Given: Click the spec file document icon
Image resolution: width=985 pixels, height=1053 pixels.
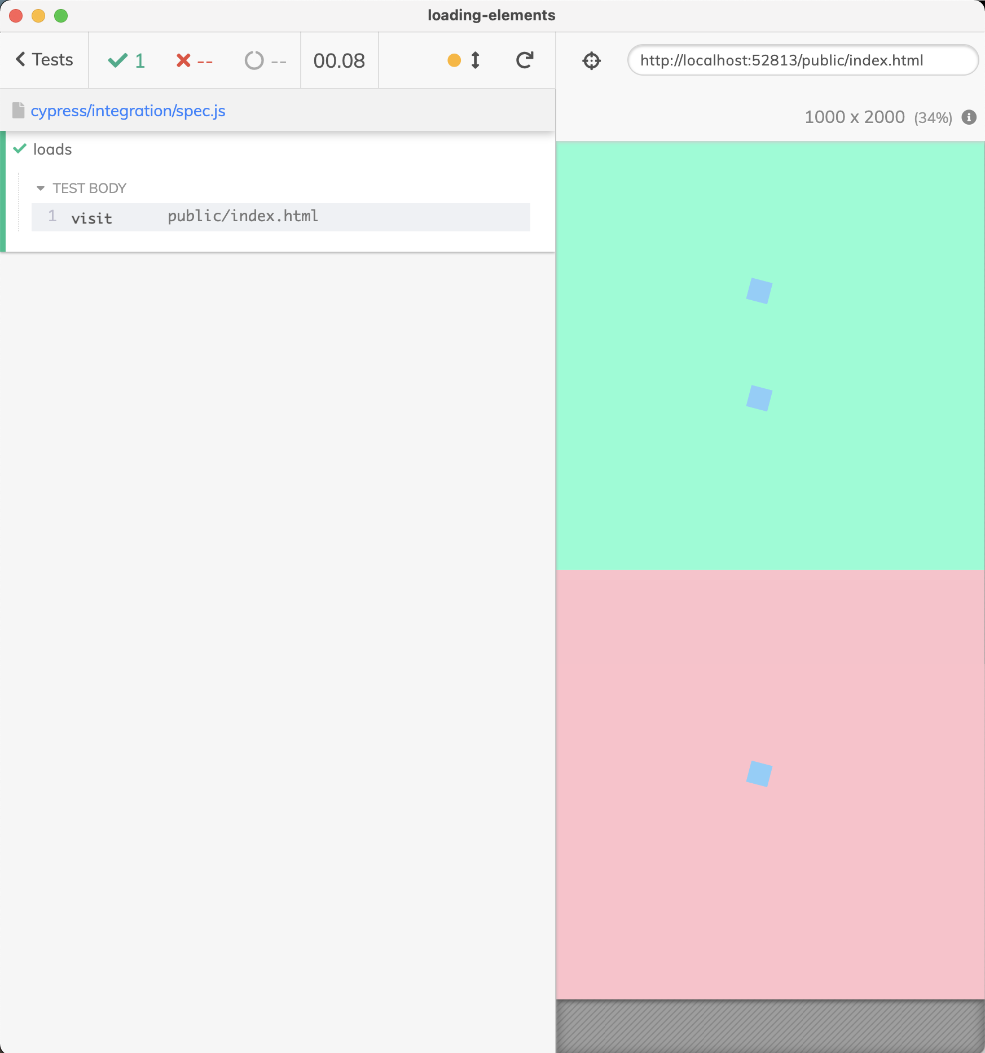Looking at the screenshot, I should tap(19, 110).
